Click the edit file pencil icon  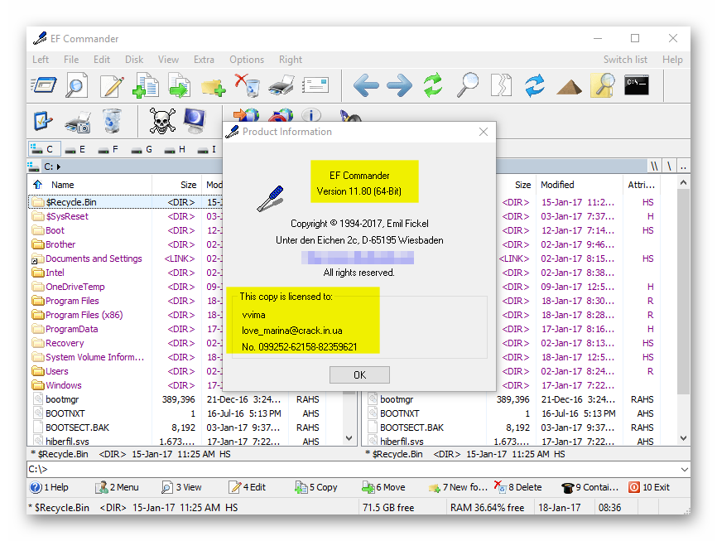(x=112, y=85)
